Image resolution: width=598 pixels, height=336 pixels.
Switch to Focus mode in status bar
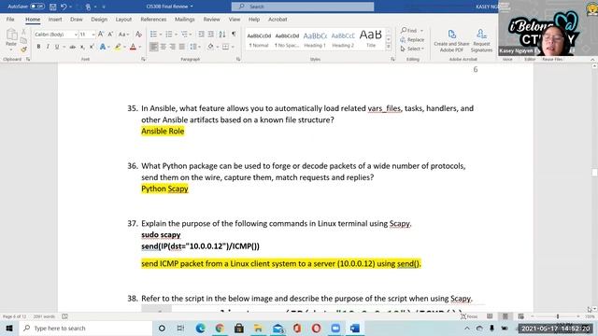(469, 316)
